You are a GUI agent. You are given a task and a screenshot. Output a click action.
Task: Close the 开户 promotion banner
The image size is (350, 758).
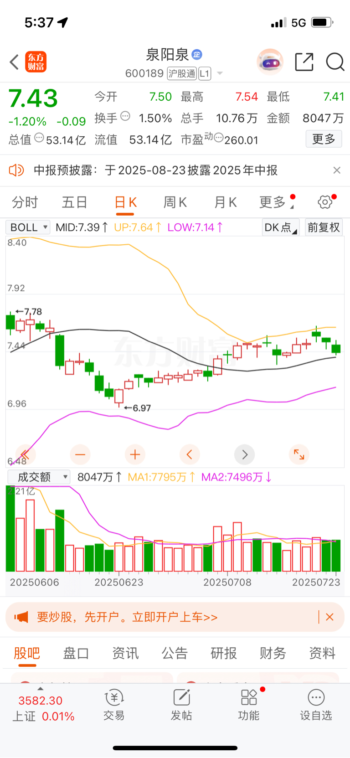click(330, 617)
